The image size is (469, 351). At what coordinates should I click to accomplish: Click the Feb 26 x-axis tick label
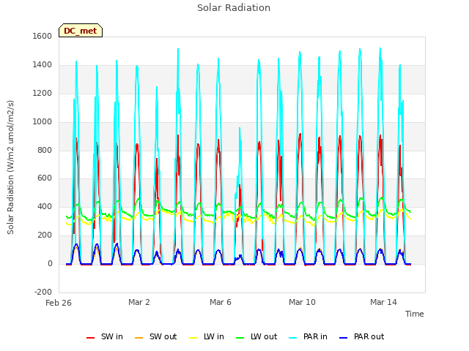point(59,303)
